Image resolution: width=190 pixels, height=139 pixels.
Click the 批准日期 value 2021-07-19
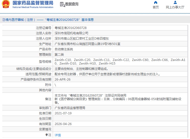tap(63, 113)
